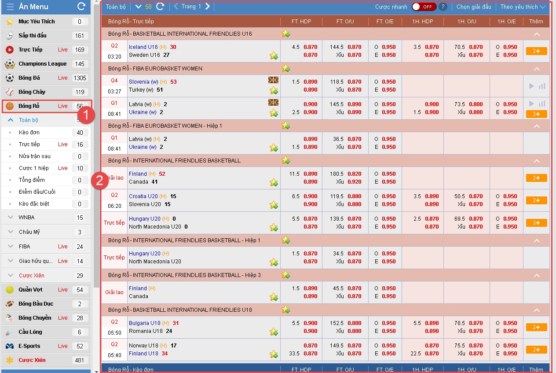This screenshot has height=373, width=556.
Task: Open the Theo yêu thích dropdown
Action: coord(523,7)
